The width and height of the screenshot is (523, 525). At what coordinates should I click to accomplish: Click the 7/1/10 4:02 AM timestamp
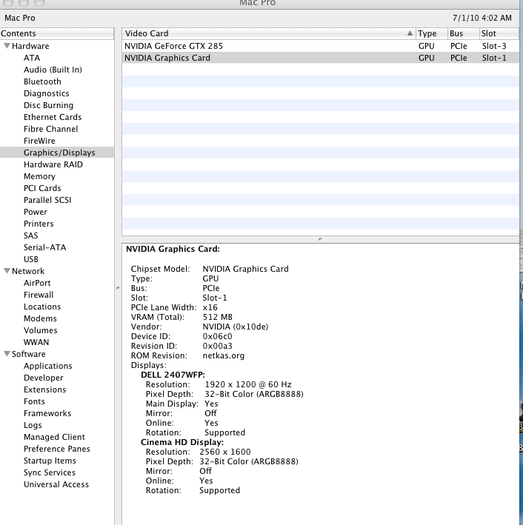pos(482,18)
